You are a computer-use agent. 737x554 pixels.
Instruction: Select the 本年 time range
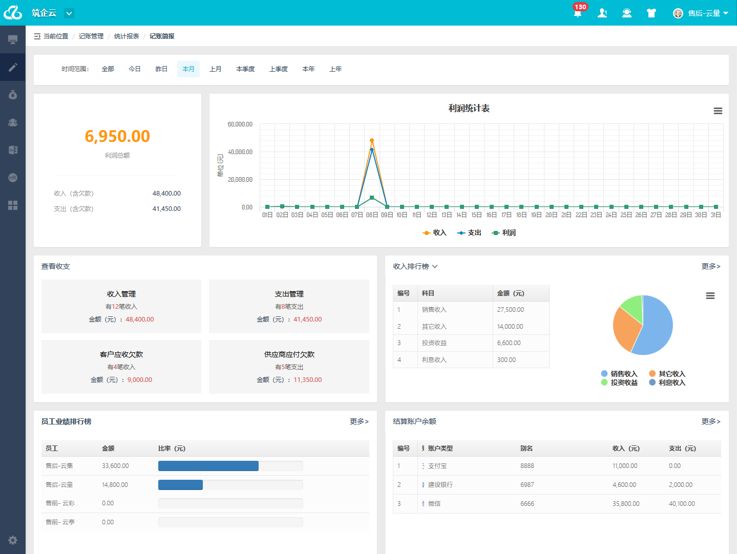[308, 69]
